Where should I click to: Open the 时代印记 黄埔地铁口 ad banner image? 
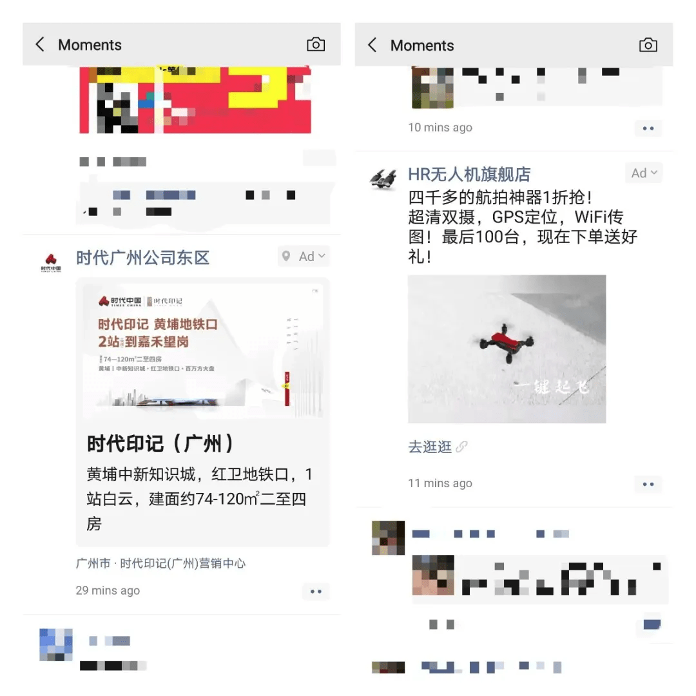pyautogui.click(x=203, y=349)
